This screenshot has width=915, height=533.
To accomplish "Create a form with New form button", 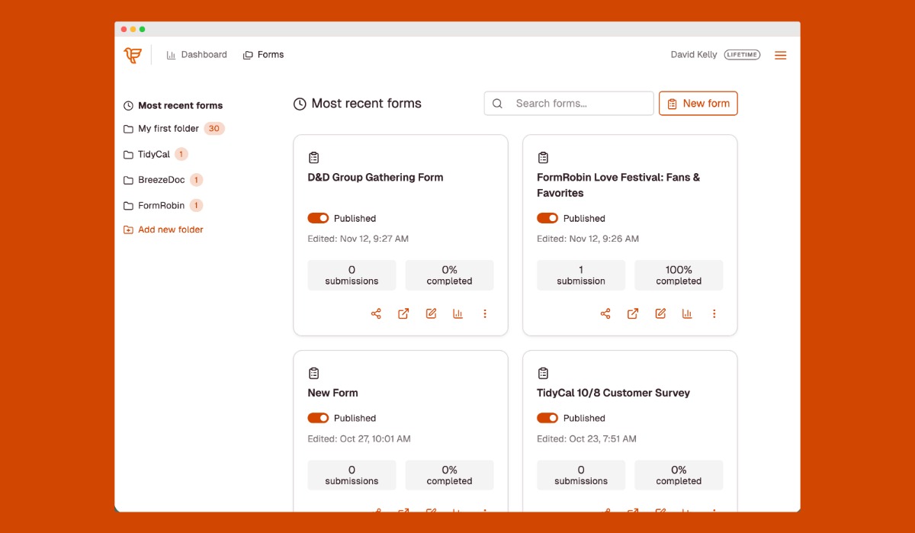I will 698,104.
